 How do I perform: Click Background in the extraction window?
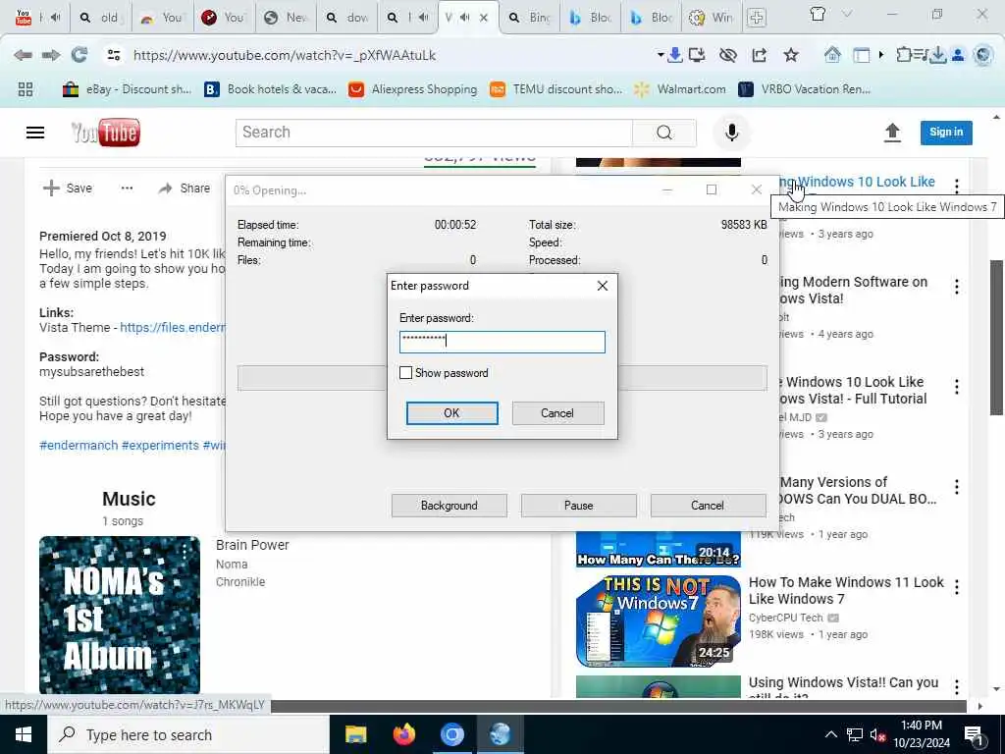click(x=450, y=506)
